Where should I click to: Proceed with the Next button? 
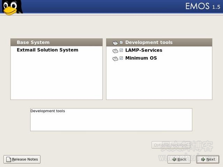click(208, 159)
